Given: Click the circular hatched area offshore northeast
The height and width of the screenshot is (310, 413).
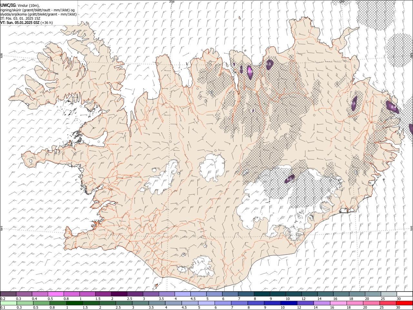Looking at the screenshot, I should point(399,50).
